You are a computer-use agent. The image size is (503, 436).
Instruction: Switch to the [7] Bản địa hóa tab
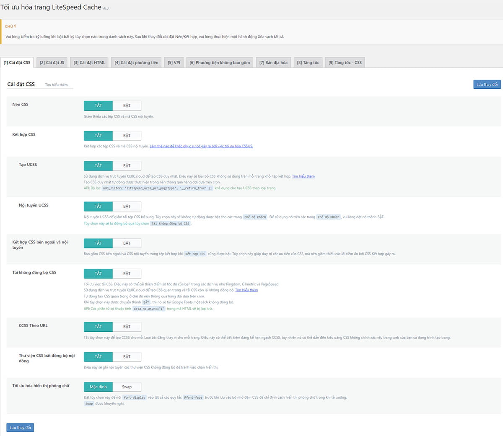point(273,63)
